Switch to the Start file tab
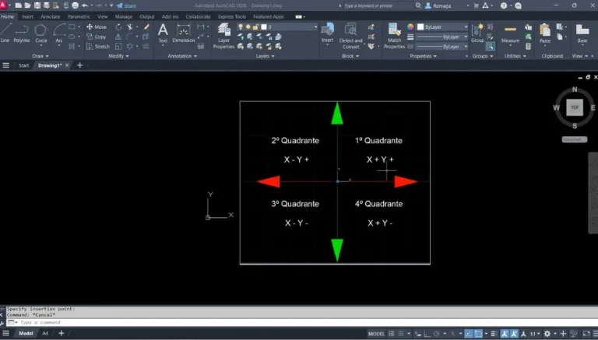The height and width of the screenshot is (340, 598). coord(23,65)
